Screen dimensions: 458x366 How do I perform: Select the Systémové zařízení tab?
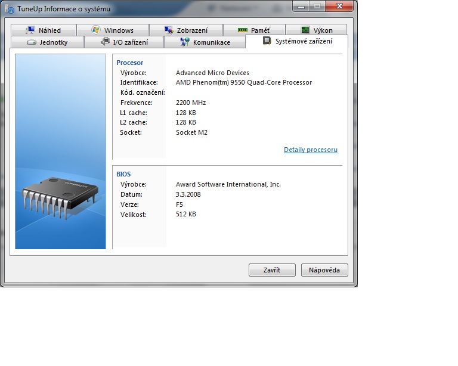(297, 42)
